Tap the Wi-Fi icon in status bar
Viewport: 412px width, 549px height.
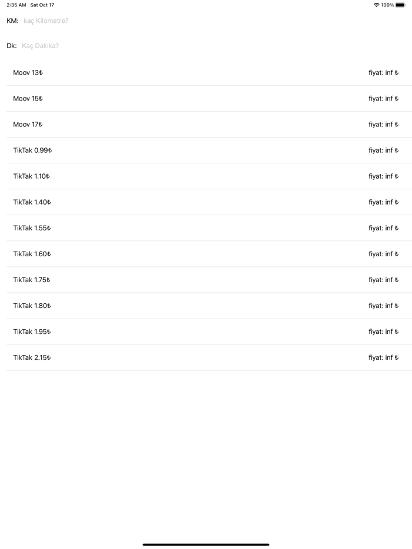[x=376, y=5]
